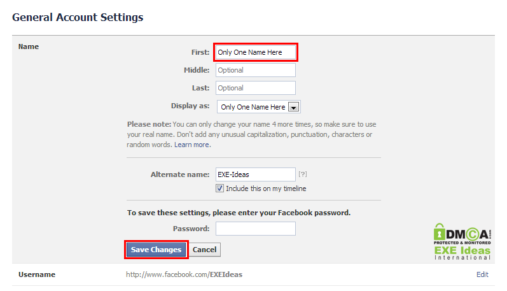Select the Last name text field
Viewport: 507px width, 291px height.
pos(256,88)
